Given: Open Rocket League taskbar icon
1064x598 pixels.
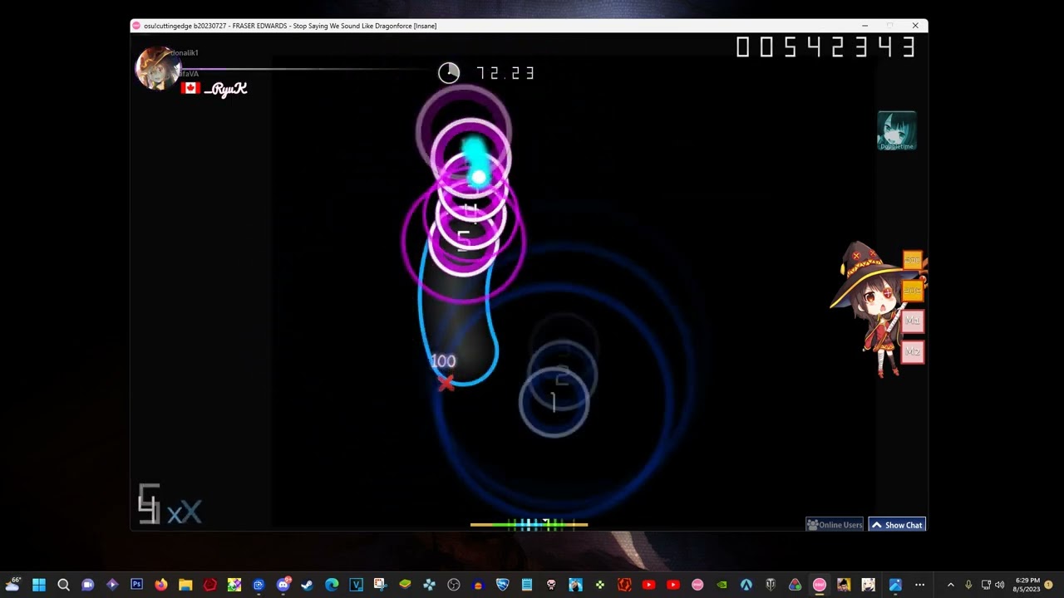Looking at the screenshot, I should 502,585.
